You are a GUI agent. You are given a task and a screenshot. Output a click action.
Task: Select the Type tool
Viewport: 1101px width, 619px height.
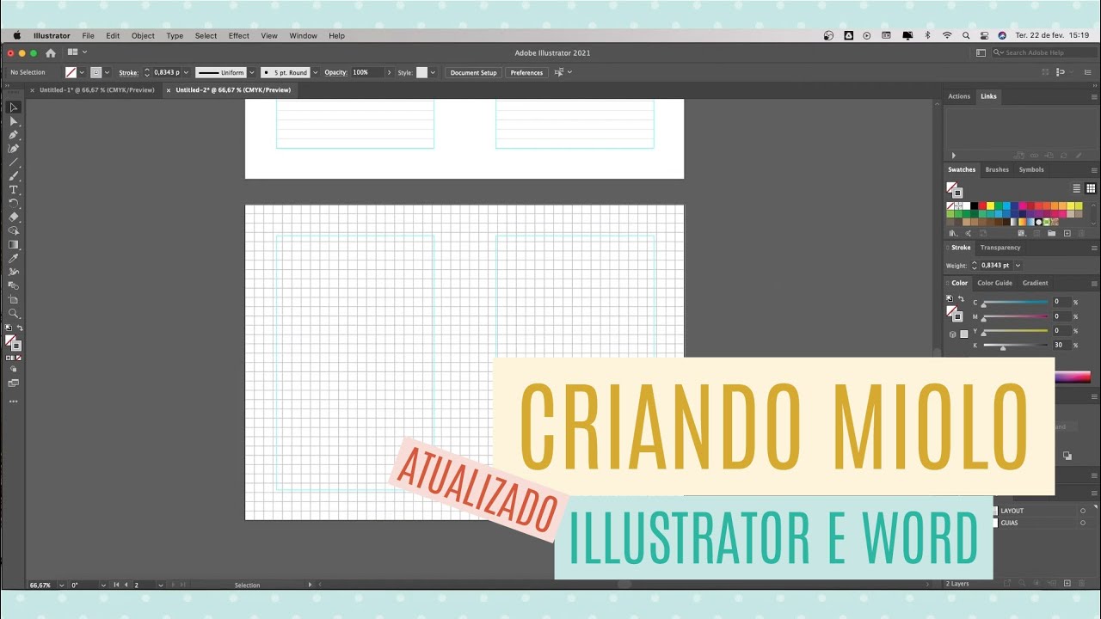point(14,190)
